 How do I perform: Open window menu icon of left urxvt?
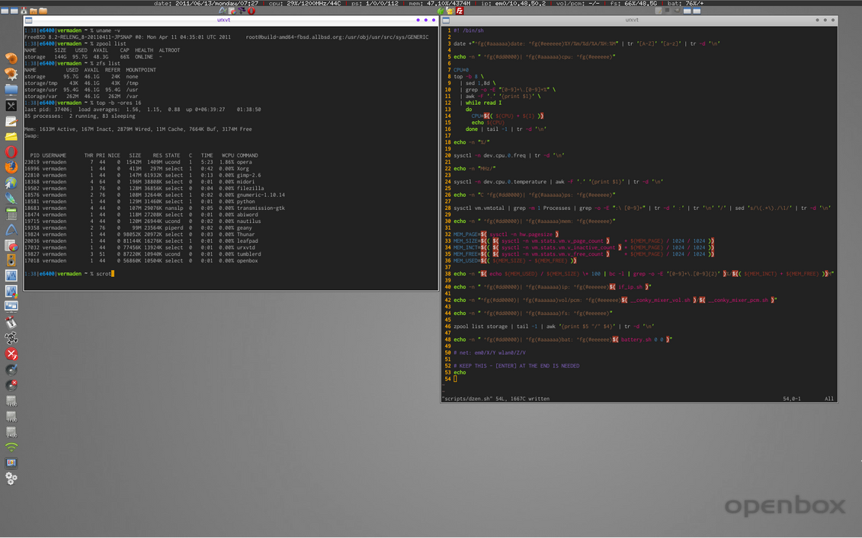[29, 21]
